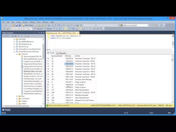Viewport: 176px width, 132px height.
Task: Open the Edit menu
Action: [x=8, y=22]
